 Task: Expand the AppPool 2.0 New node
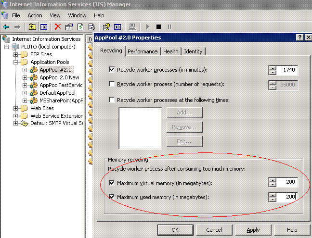25,78
